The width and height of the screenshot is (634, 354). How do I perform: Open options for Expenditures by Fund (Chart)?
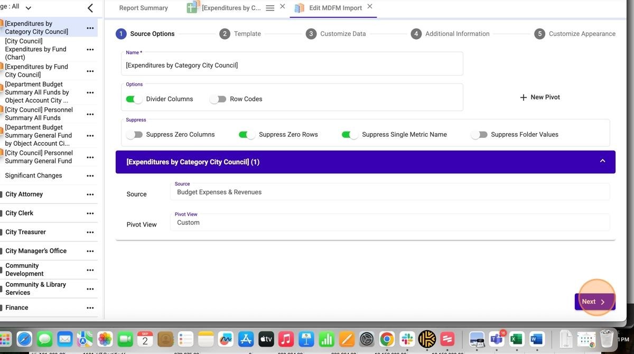[90, 50]
